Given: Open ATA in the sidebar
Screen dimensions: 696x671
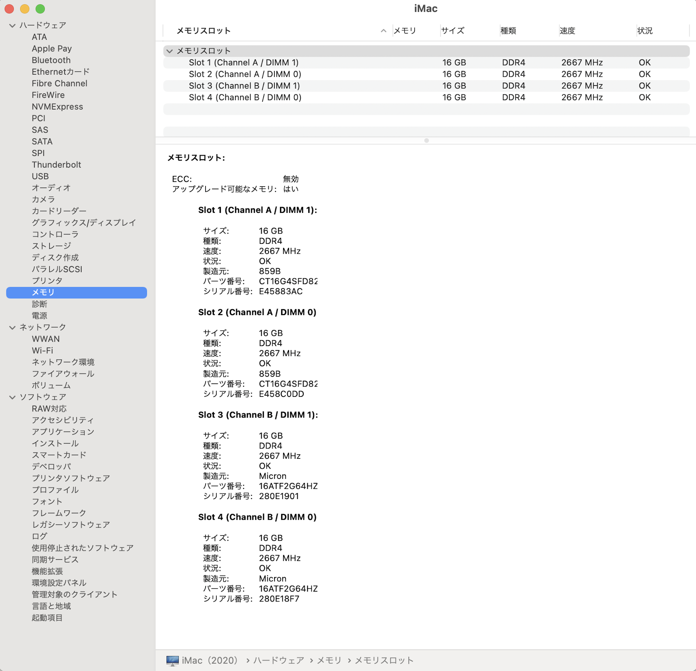Looking at the screenshot, I should pyautogui.click(x=39, y=37).
